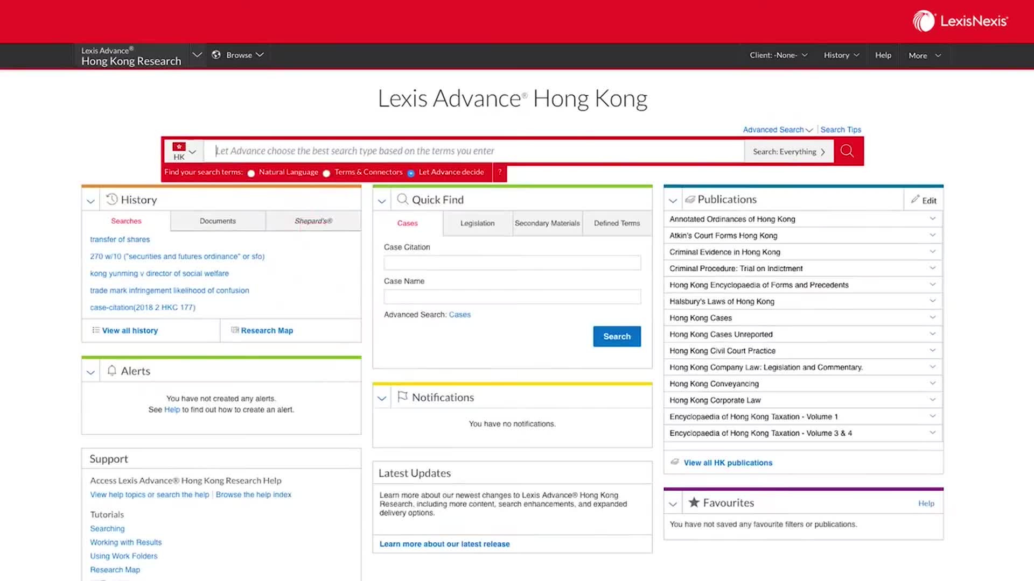Select the Let Advance decide radio button
Screen dimensions: 1034x581
point(411,173)
